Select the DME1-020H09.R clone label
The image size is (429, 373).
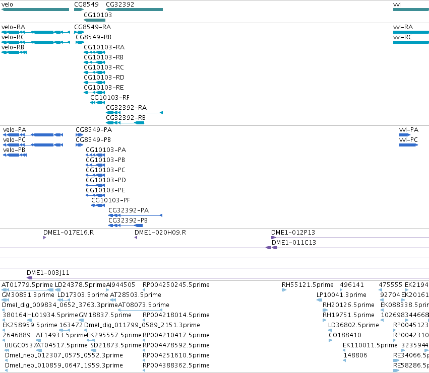click(x=160, y=233)
